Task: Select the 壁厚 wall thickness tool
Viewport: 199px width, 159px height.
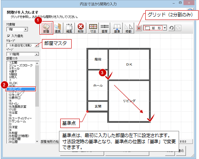Action: tap(105, 28)
